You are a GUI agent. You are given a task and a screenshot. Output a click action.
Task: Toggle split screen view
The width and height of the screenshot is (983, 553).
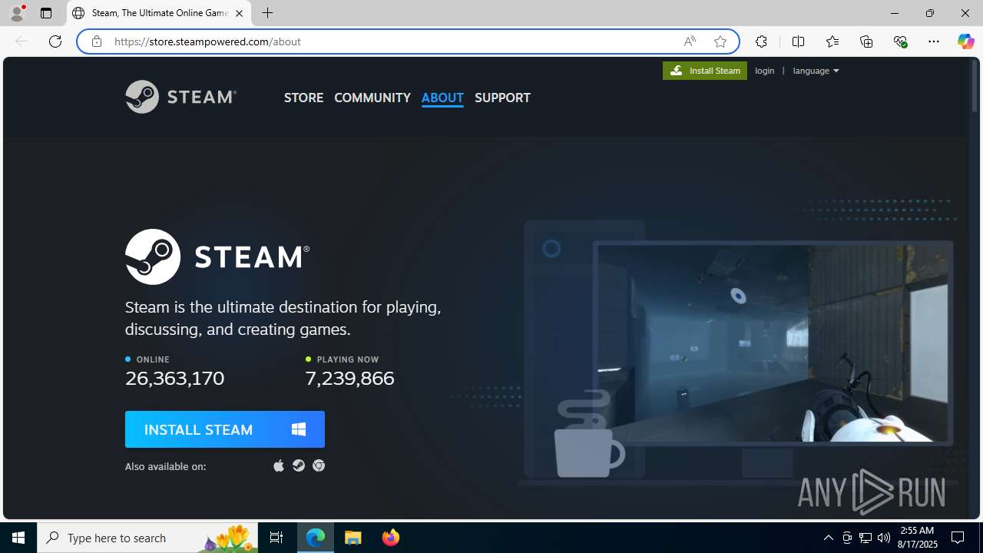pyautogui.click(x=798, y=41)
